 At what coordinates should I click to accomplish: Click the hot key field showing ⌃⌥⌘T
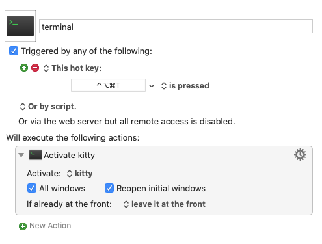(x=108, y=85)
